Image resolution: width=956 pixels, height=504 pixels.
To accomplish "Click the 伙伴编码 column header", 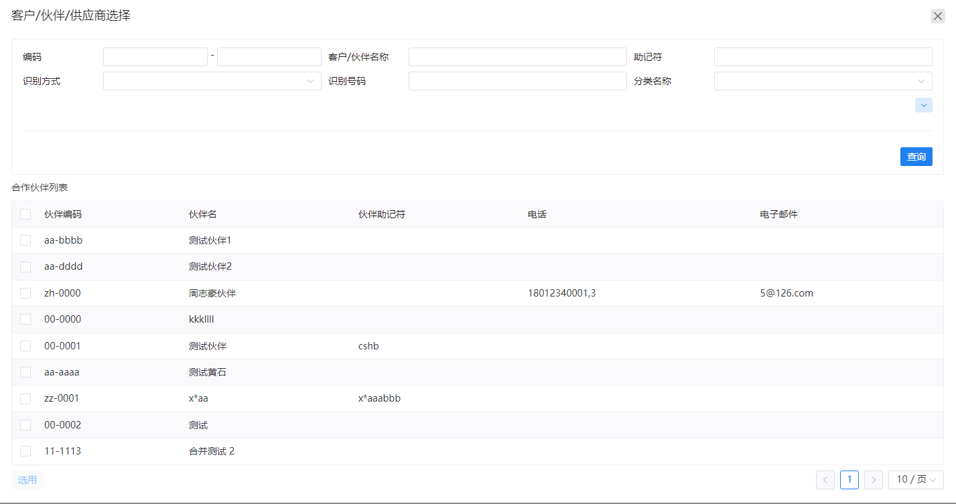I will [63, 214].
